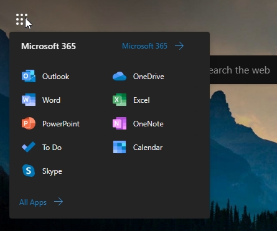Choose the Excel label

pyautogui.click(x=141, y=100)
